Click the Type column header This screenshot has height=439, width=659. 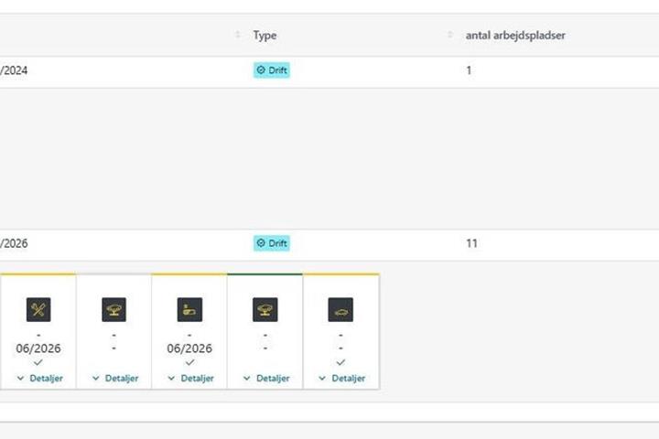coord(265,36)
